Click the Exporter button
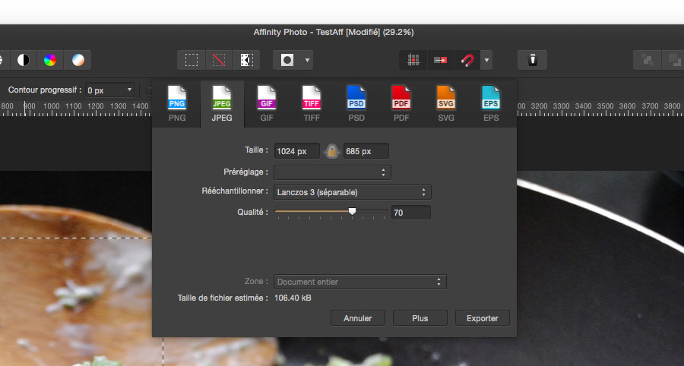 click(483, 318)
